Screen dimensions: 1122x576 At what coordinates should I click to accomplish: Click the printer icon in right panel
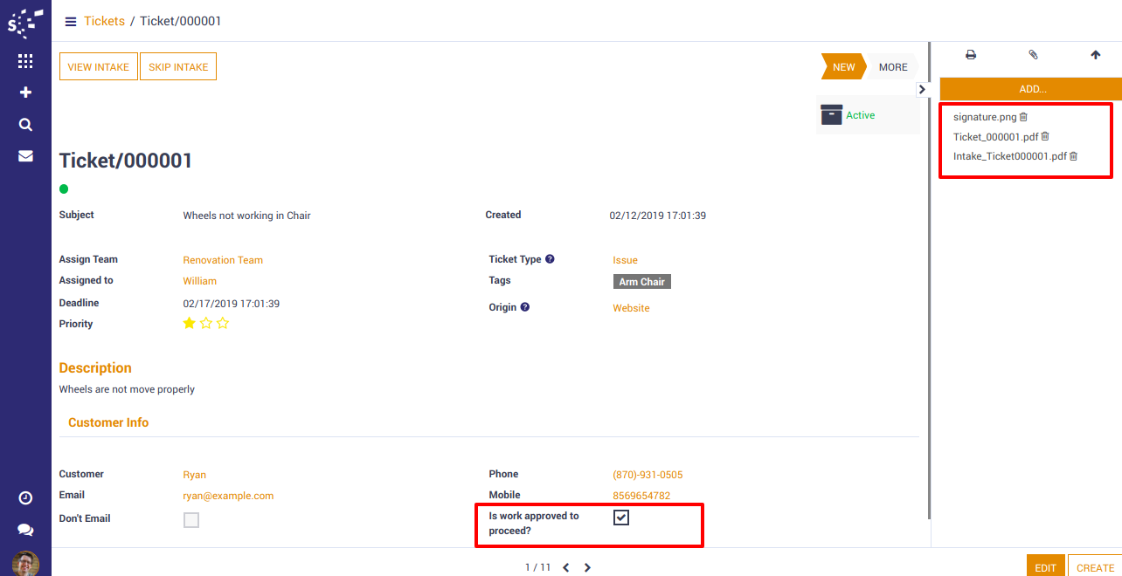pyautogui.click(x=970, y=55)
